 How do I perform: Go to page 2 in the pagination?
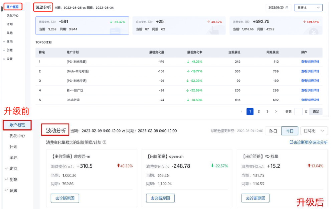[x=259, y=112]
